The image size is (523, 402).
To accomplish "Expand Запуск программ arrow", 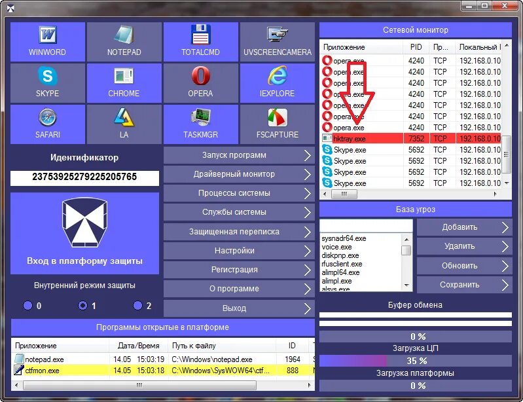I will pyautogui.click(x=308, y=155).
